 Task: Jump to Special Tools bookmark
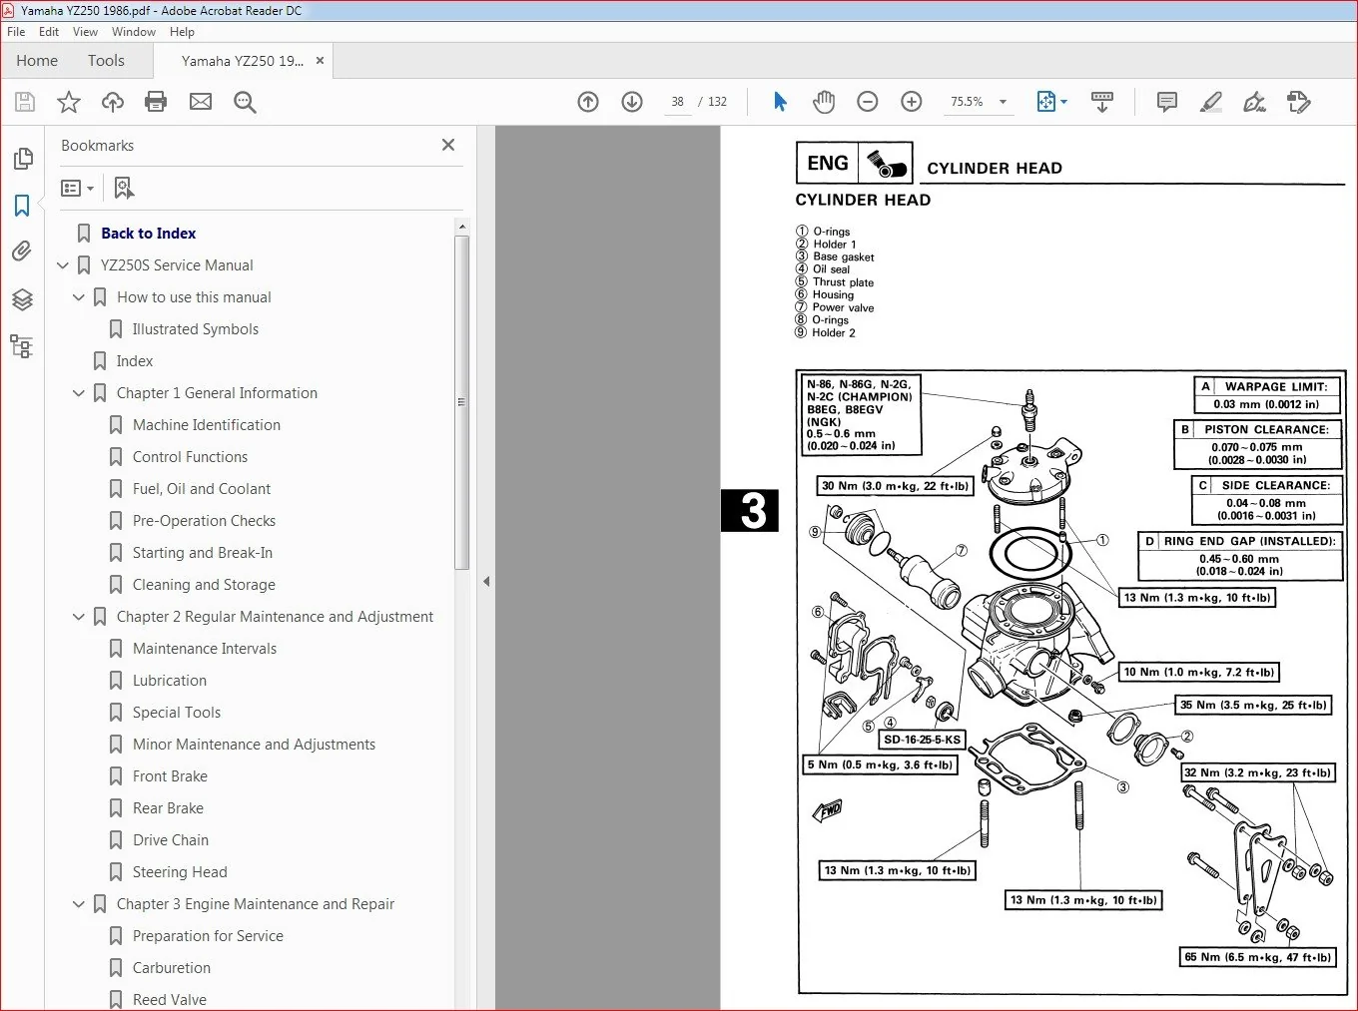coord(177,713)
